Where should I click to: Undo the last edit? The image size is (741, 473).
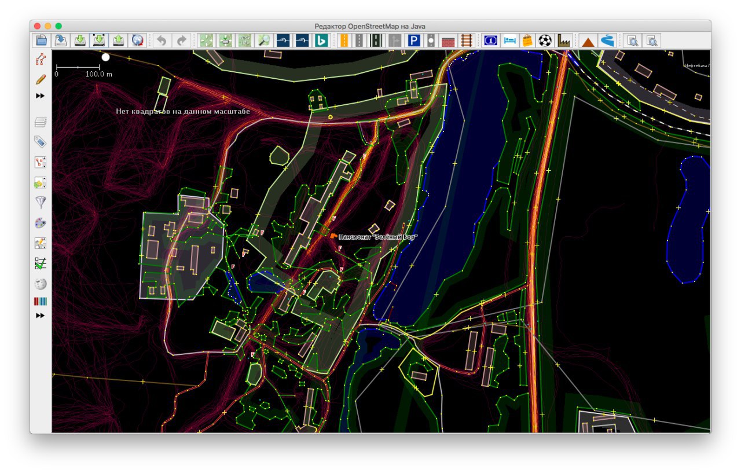[163, 40]
